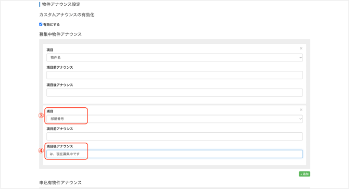Open the 項目 dropdown showing 物件名
Screen dimensions: 349x189
coord(174,58)
